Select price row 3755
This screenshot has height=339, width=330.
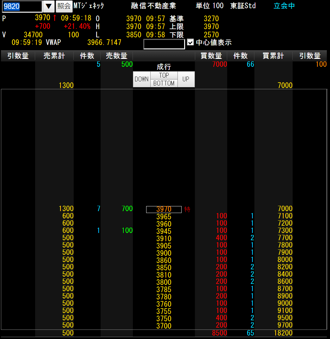[164, 311]
